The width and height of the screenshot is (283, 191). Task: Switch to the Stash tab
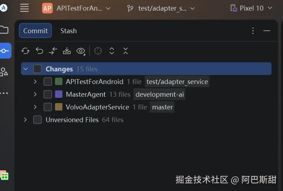pyautogui.click(x=68, y=31)
